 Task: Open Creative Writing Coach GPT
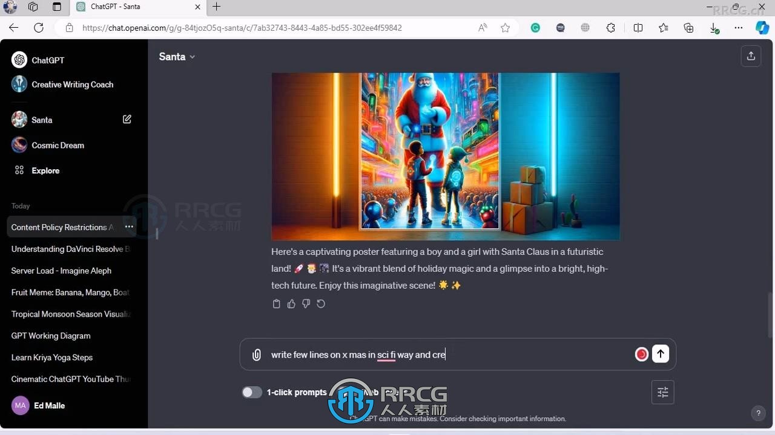pyautogui.click(x=74, y=84)
